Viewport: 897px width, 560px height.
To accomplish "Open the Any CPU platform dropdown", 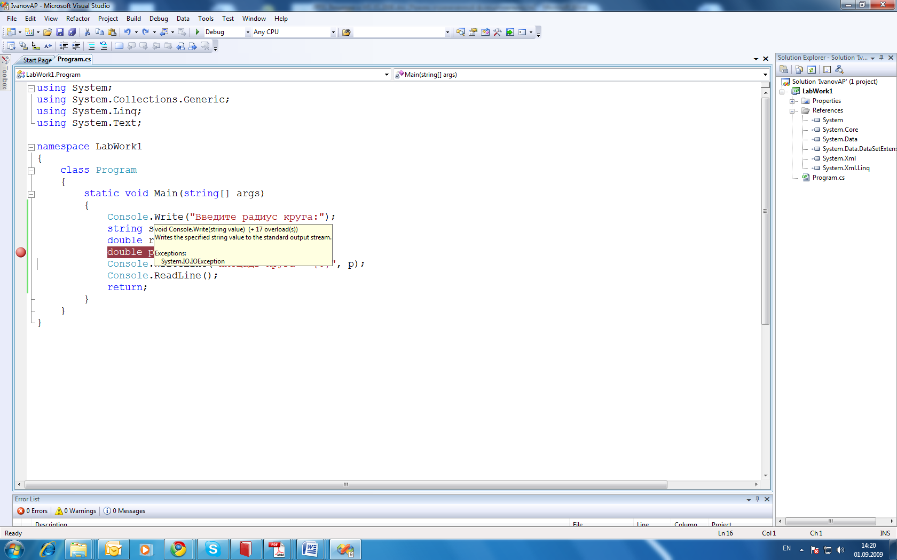I will (x=333, y=32).
